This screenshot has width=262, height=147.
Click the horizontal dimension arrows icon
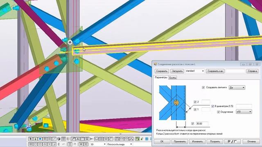(x=122, y=139)
